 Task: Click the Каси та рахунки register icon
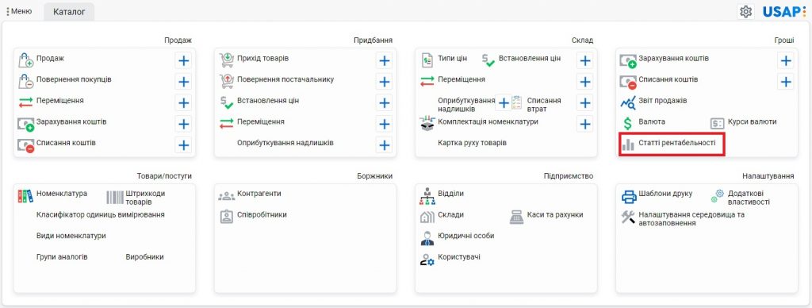516,217
